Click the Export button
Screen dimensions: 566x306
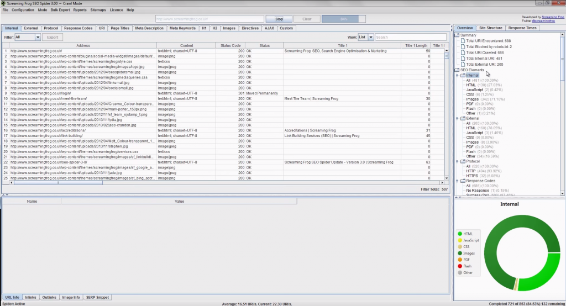click(53, 37)
